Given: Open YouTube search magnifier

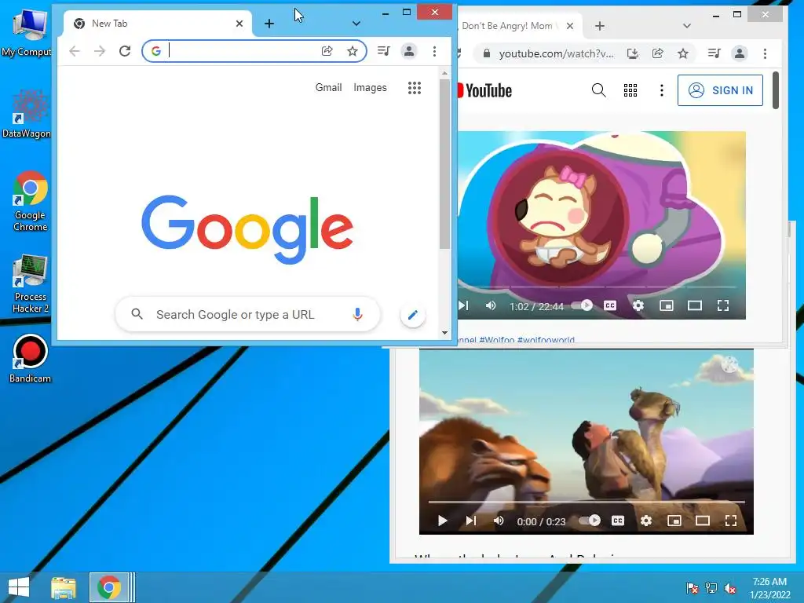Looking at the screenshot, I should (598, 90).
